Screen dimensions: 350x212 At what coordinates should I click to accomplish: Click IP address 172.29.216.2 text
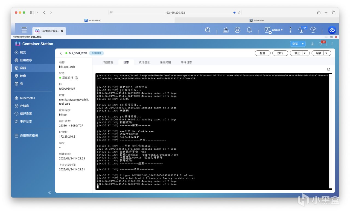pyautogui.click(x=67, y=137)
